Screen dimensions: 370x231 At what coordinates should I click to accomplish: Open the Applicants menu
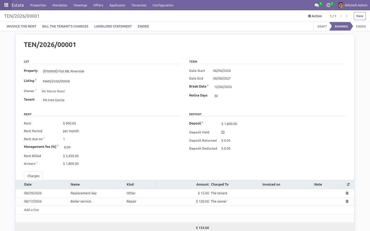pos(117,5)
